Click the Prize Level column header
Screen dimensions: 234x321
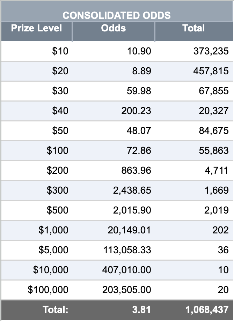(x=36, y=28)
